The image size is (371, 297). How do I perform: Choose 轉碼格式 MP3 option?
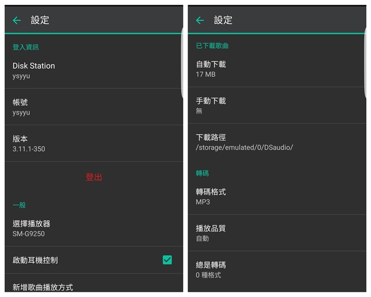click(x=277, y=196)
